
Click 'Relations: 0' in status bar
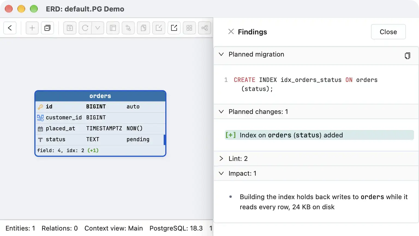click(x=60, y=228)
